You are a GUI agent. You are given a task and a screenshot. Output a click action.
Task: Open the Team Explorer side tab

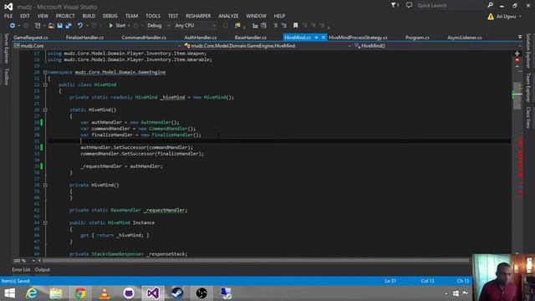[528, 88]
